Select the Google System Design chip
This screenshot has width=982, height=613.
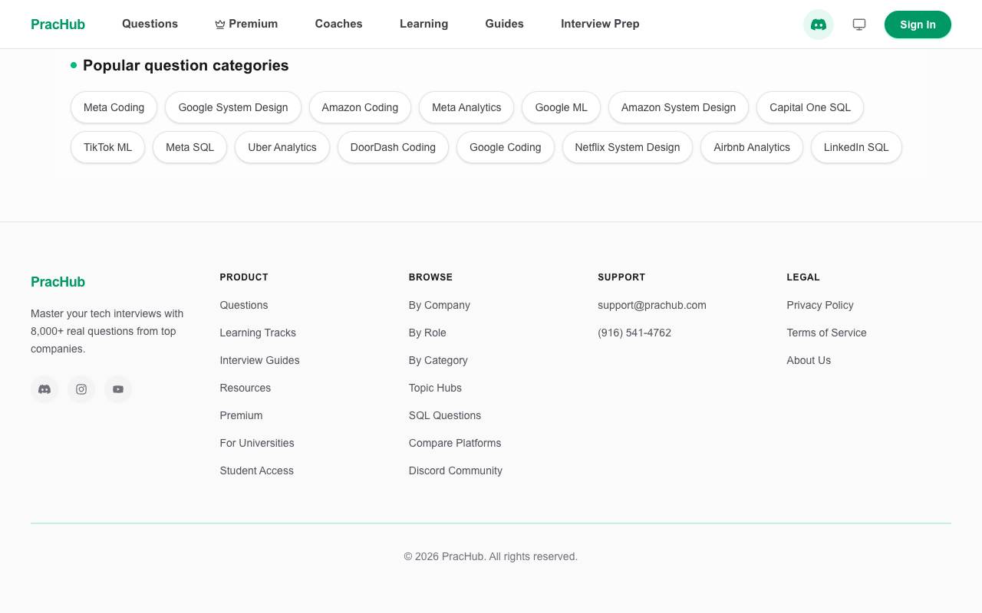click(x=233, y=107)
